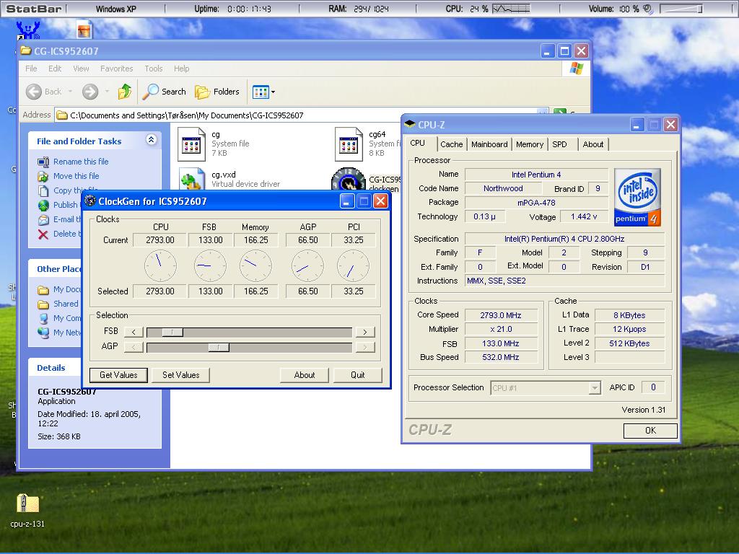
Task: Toggle the Folders pane in Explorer
Action: [x=217, y=92]
